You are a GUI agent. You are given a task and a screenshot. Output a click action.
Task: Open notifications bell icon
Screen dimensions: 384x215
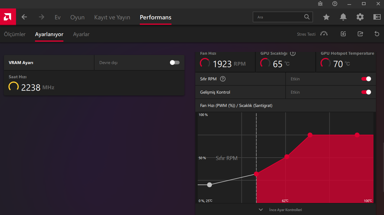343,17
